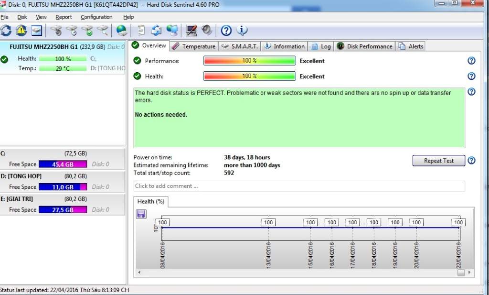
Task: Save the health chart with floppy icon
Action: point(141,214)
